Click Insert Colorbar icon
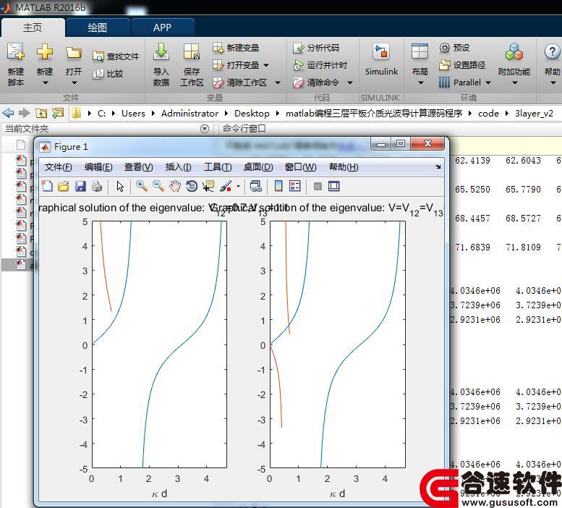This screenshot has height=508, width=562. 278,186
